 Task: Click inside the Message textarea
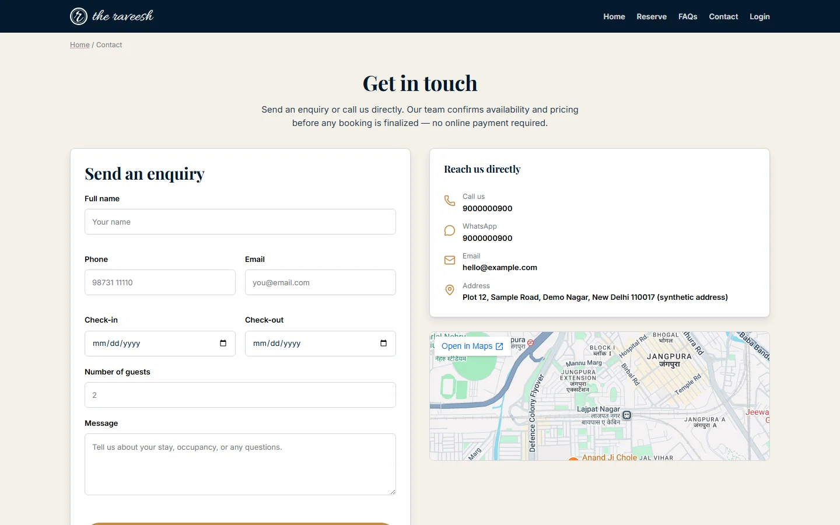pos(240,464)
